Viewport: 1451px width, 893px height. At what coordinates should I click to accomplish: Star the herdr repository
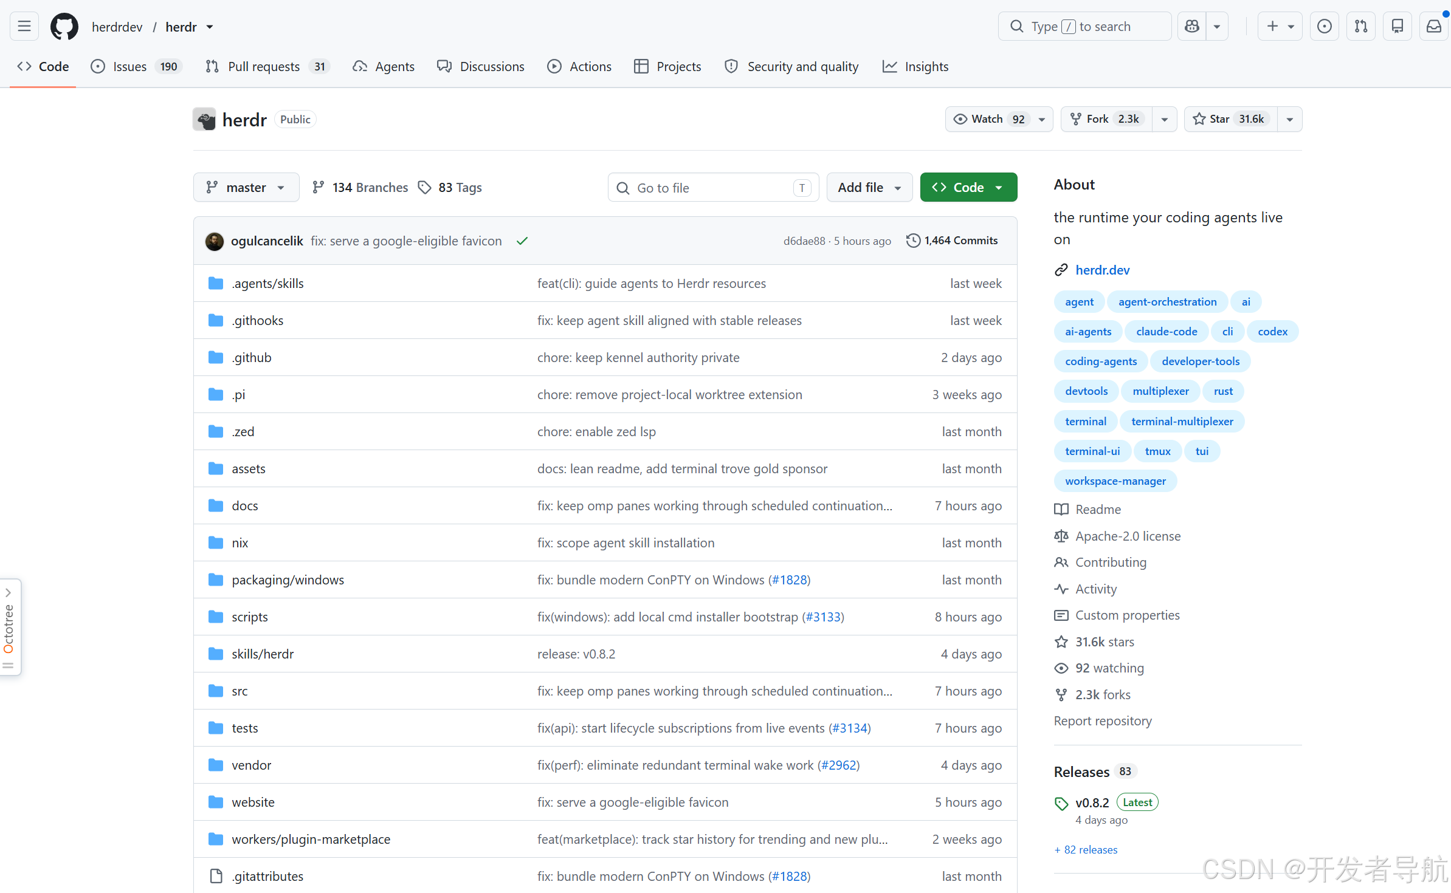click(1230, 119)
